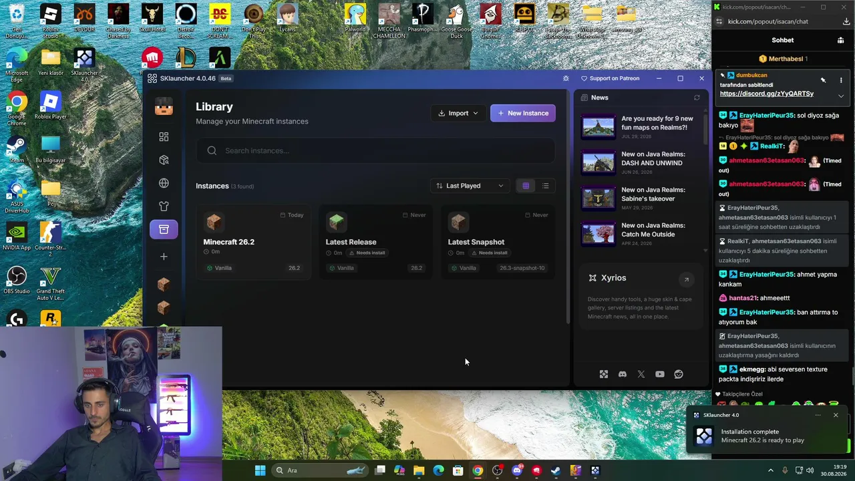The image size is (855, 481).
Task: Click username hantas21 in chat
Action: pos(743,298)
